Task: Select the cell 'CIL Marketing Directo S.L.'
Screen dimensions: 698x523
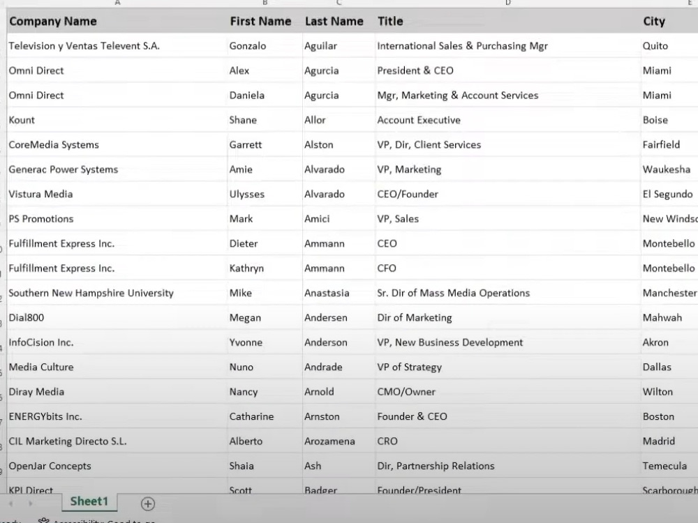Action: [117, 441]
